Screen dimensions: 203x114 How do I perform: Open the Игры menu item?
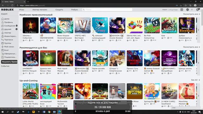pos(22,9)
